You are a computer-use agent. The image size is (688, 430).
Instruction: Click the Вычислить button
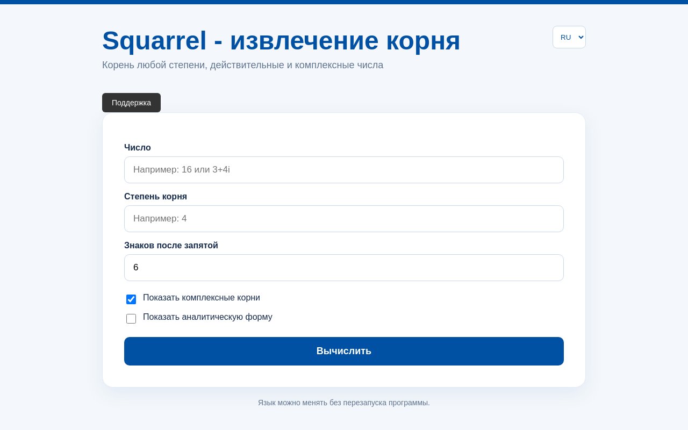(344, 351)
